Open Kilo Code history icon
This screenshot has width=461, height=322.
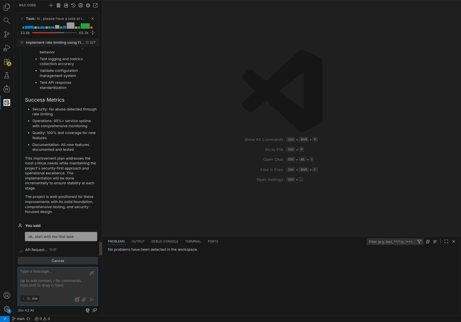pos(73,5)
